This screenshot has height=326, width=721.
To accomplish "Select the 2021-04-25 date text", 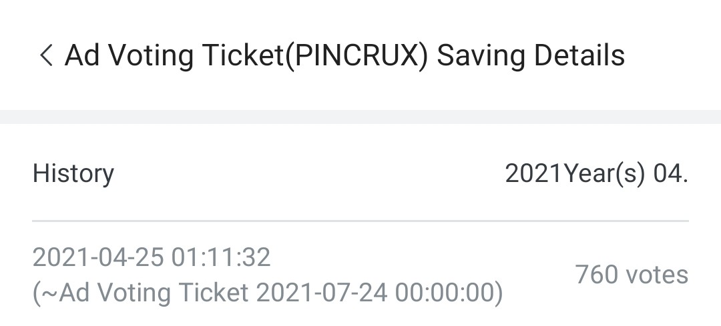I will (97, 257).
